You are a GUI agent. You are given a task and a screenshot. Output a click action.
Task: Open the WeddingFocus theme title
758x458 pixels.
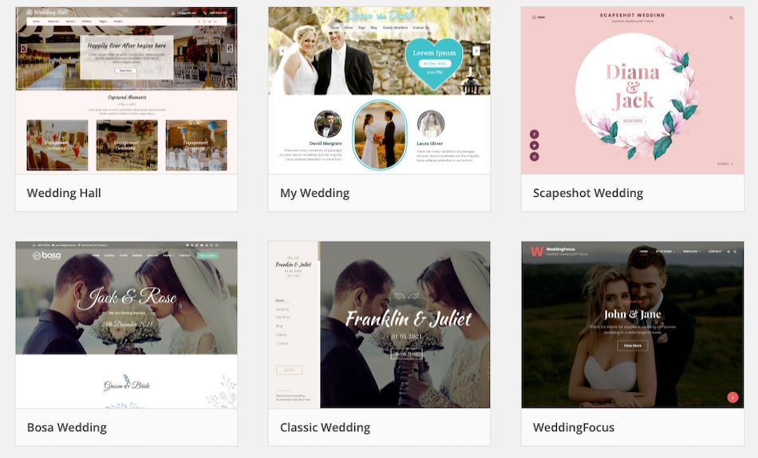[574, 428]
